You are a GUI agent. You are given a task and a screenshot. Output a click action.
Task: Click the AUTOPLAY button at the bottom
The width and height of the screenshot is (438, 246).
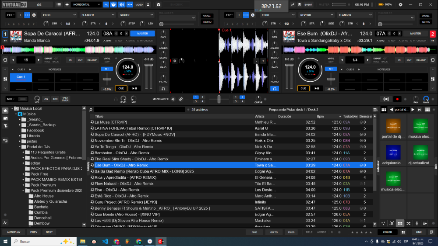[14, 232]
